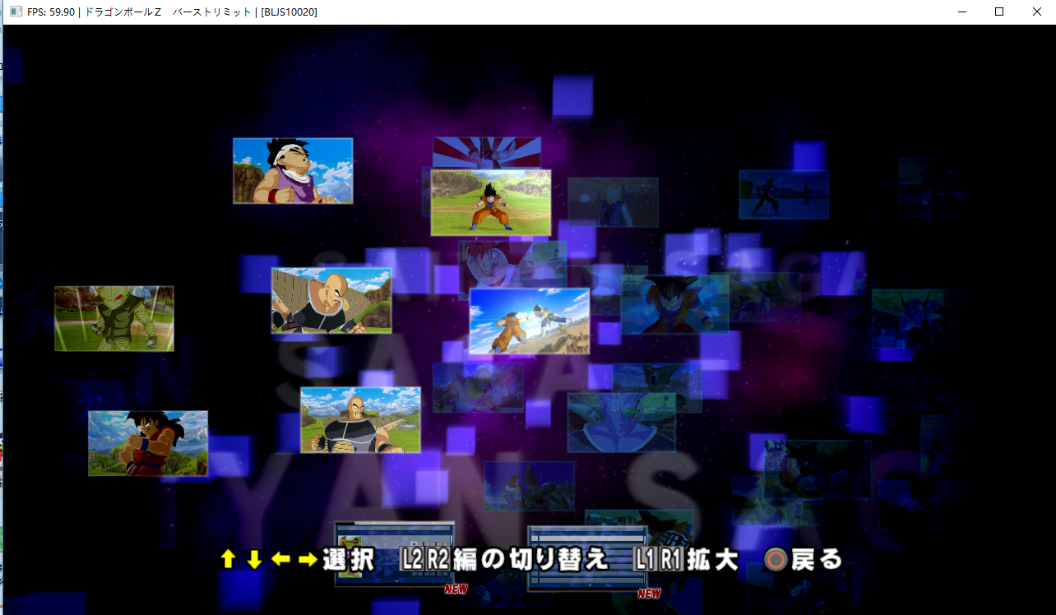
Task: Click the emulator window icon in title bar
Action: coord(16,12)
